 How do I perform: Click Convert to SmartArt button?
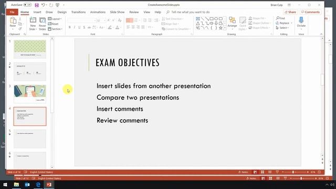[x=176, y=29]
